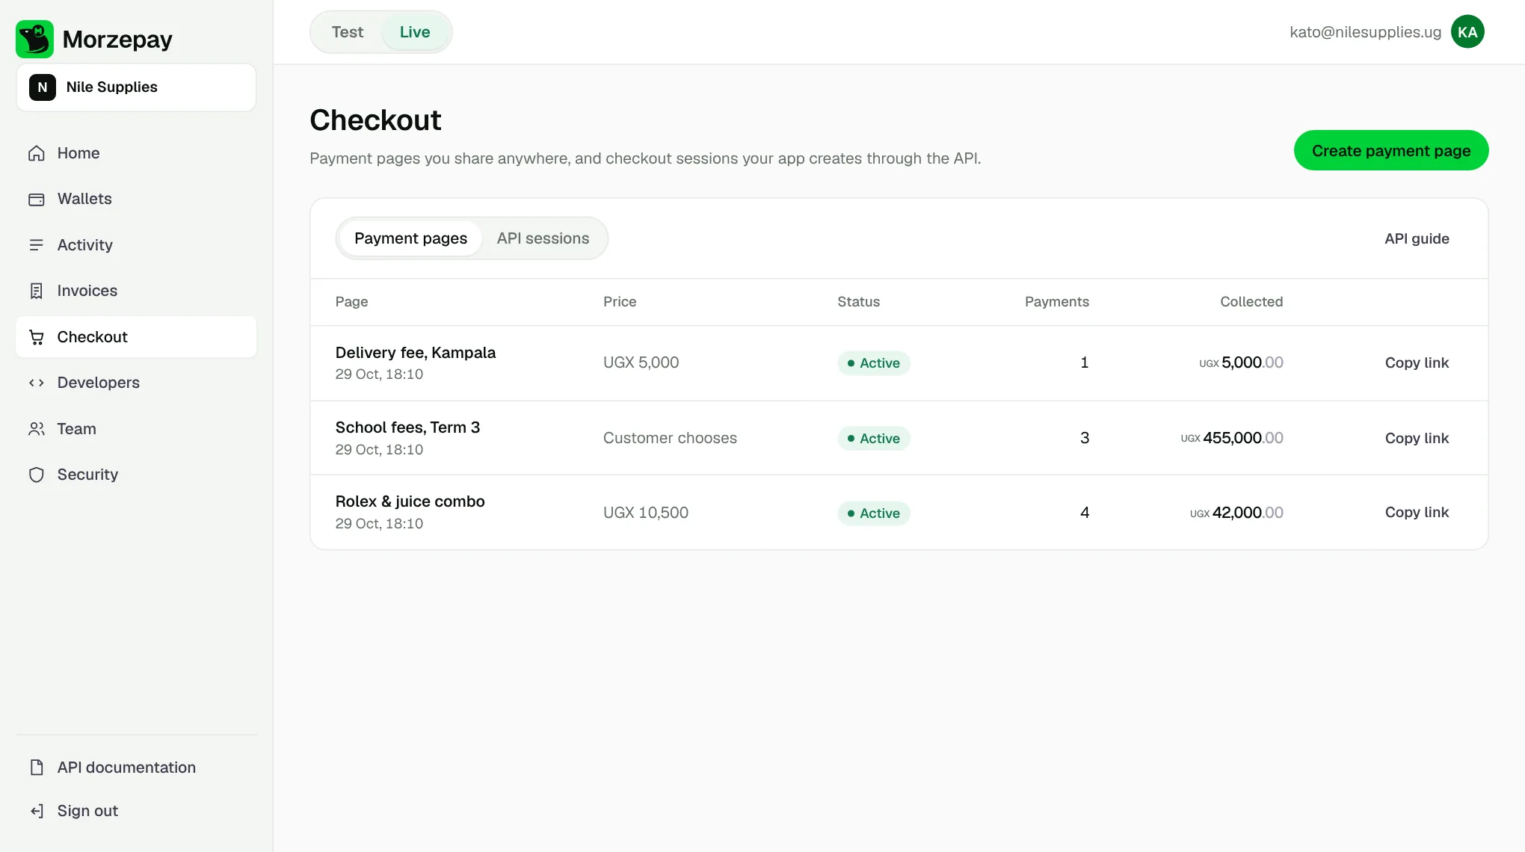Click Sign out
This screenshot has width=1525, height=852.
(x=136, y=811)
